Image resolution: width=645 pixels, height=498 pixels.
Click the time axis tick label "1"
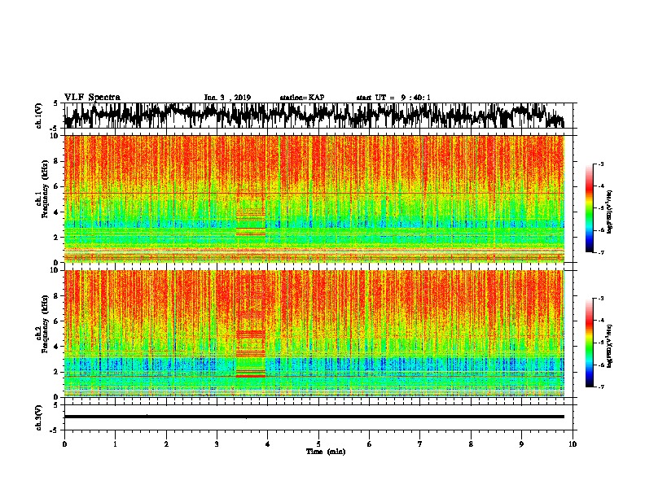click(x=116, y=443)
